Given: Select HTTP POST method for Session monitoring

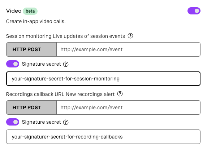Looking at the screenshot, I should [x=31, y=49].
